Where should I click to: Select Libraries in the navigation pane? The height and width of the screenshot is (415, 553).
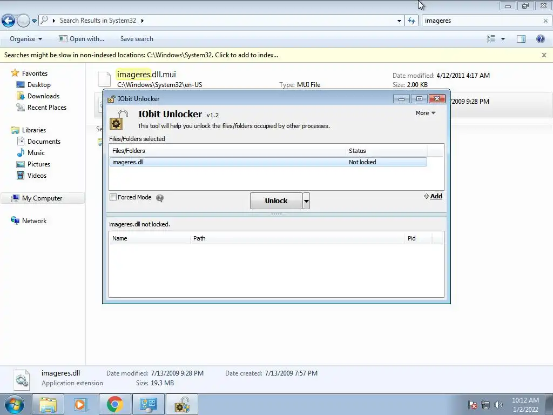pyautogui.click(x=34, y=130)
